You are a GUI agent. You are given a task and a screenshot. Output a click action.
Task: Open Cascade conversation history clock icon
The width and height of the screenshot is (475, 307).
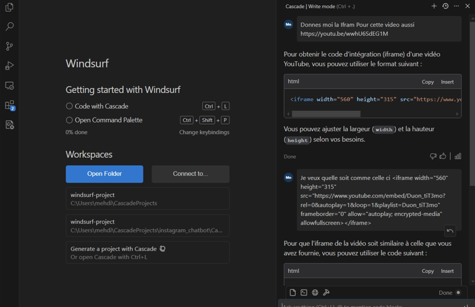point(445,6)
